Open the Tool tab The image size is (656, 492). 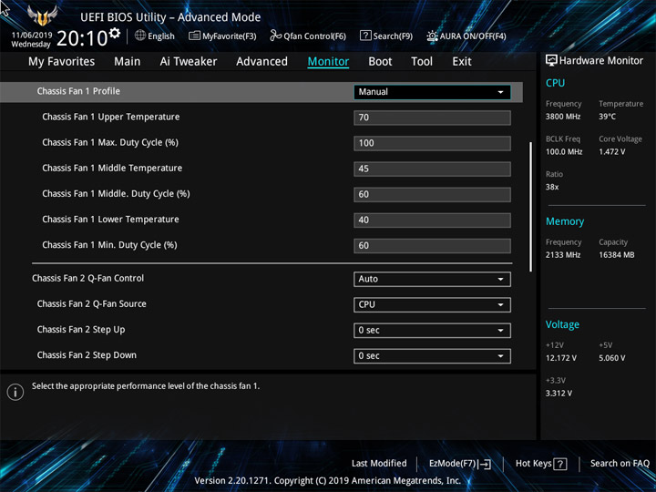click(422, 62)
